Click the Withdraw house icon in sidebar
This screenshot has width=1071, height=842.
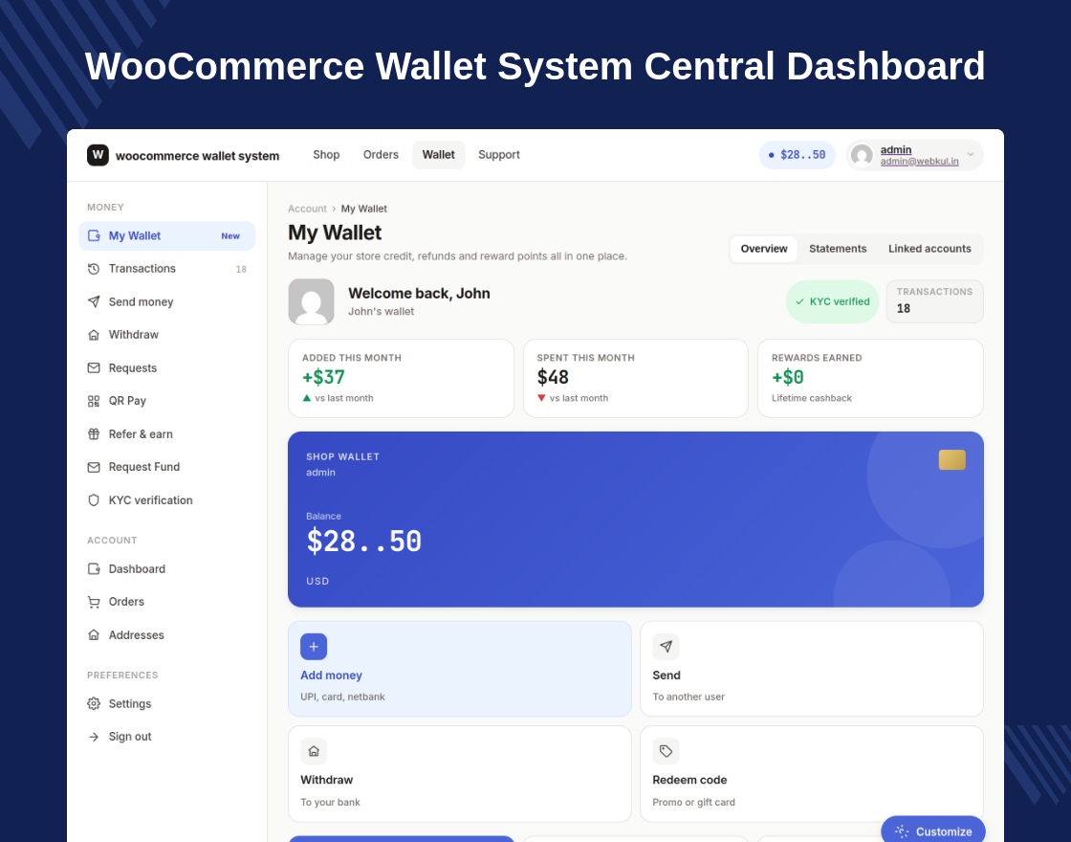click(x=94, y=335)
